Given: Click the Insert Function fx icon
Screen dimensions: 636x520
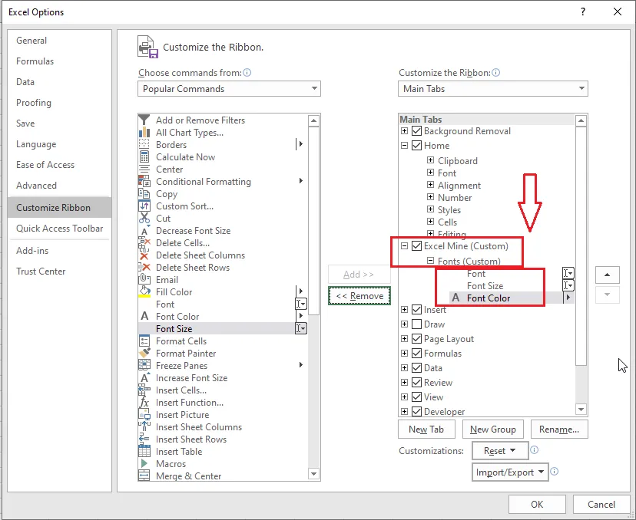Looking at the screenshot, I should [x=144, y=402].
